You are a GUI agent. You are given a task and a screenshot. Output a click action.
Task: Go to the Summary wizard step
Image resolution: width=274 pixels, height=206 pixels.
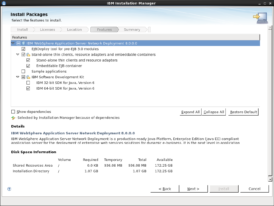click(x=132, y=30)
